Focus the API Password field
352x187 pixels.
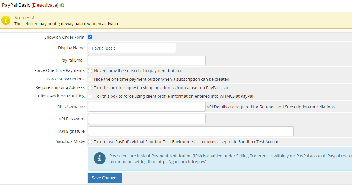(146, 119)
